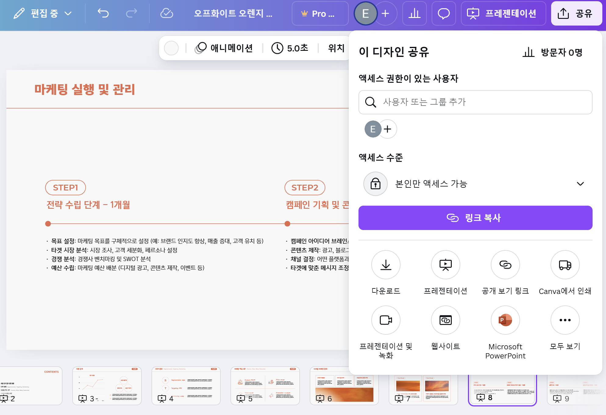
Task: Open the E user avatar in top bar
Action: (365, 13)
